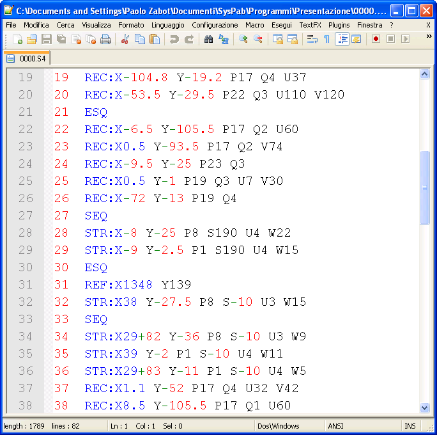Open the Cerca menu

[65, 25]
